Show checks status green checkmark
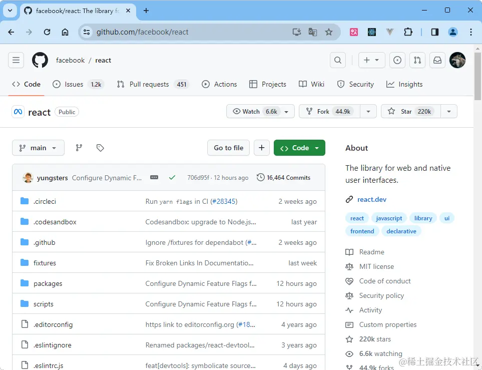 (x=172, y=177)
